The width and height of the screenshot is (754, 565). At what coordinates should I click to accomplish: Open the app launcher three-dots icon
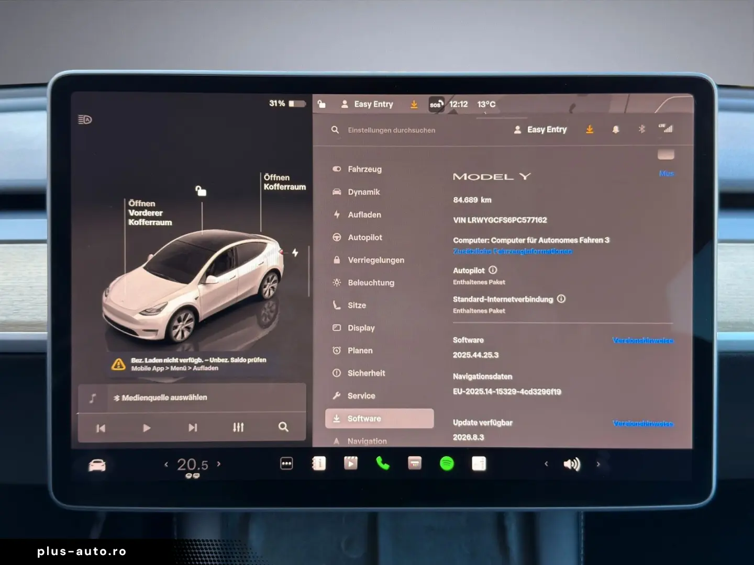tap(286, 464)
